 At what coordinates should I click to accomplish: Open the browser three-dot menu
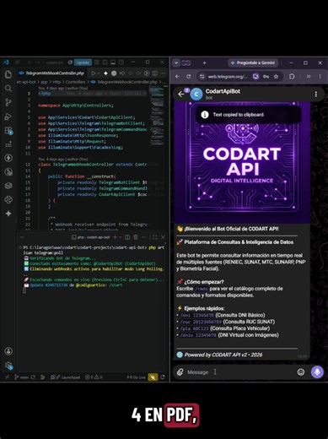(x=320, y=76)
